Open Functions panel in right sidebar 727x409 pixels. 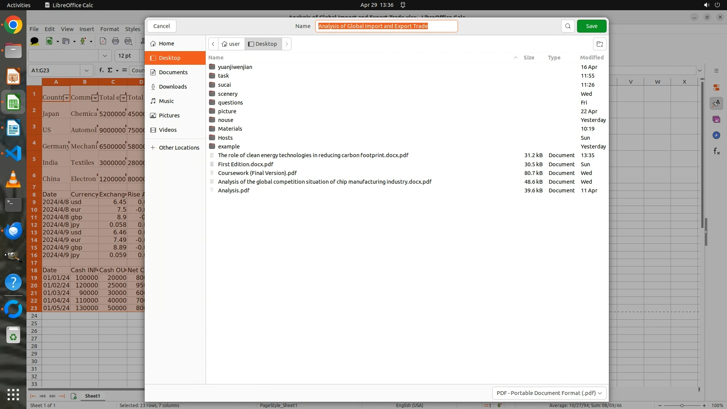(716, 151)
